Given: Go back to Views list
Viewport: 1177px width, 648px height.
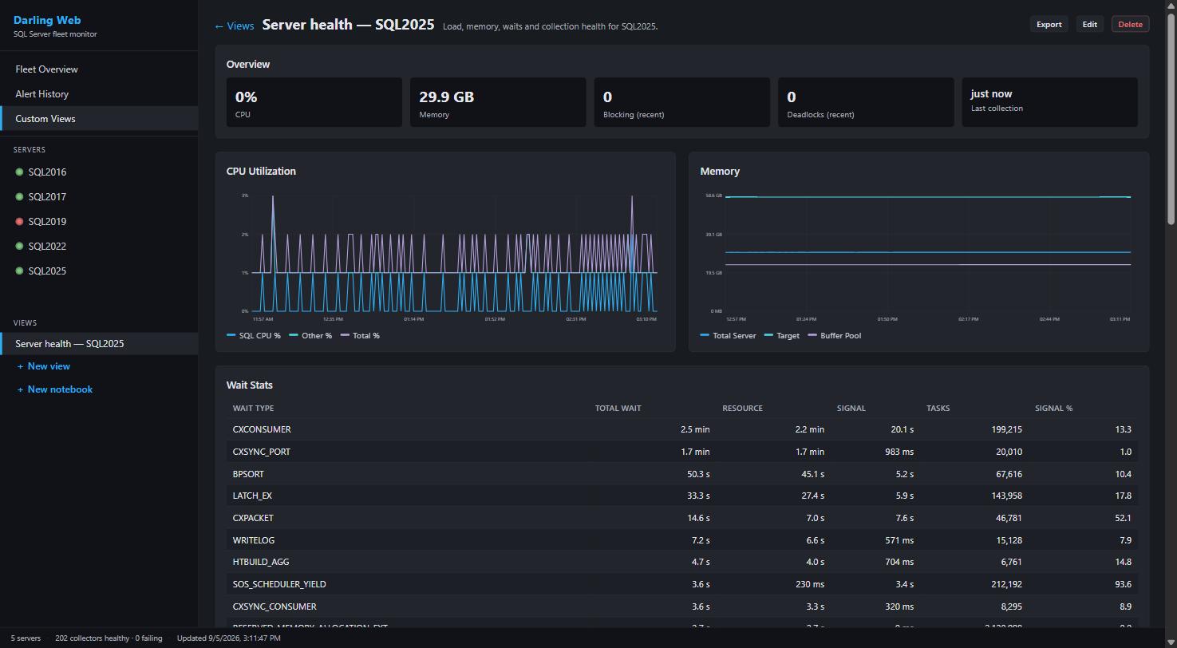Looking at the screenshot, I should 234,26.
